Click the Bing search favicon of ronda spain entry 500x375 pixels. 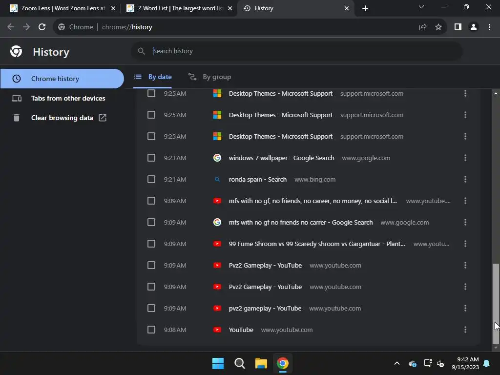click(217, 179)
